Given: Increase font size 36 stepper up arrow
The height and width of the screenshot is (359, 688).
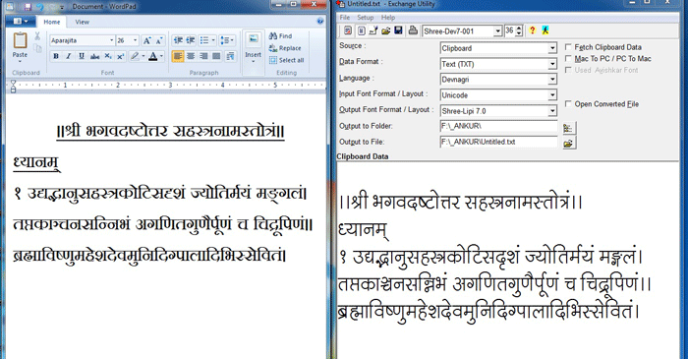Looking at the screenshot, I should coord(520,29).
